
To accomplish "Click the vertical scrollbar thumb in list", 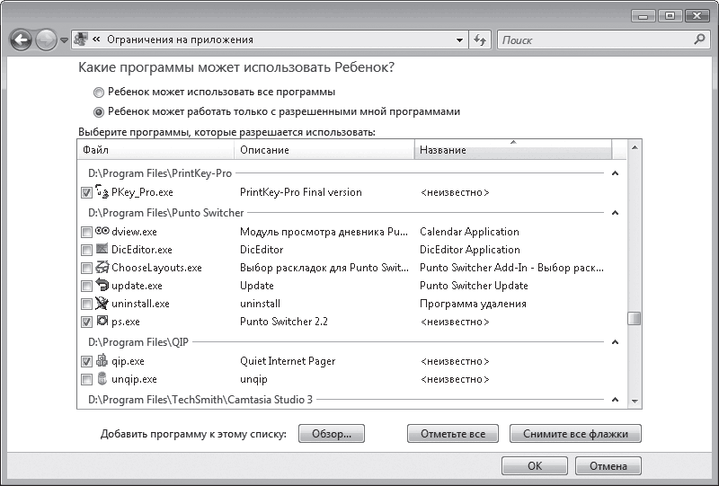I will [x=635, y=319].
